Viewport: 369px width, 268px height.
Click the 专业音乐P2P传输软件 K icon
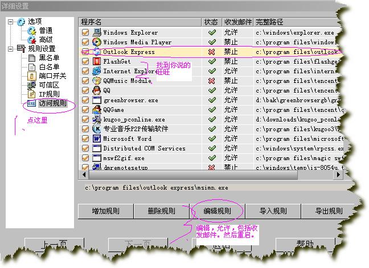(x=97, y=129)
